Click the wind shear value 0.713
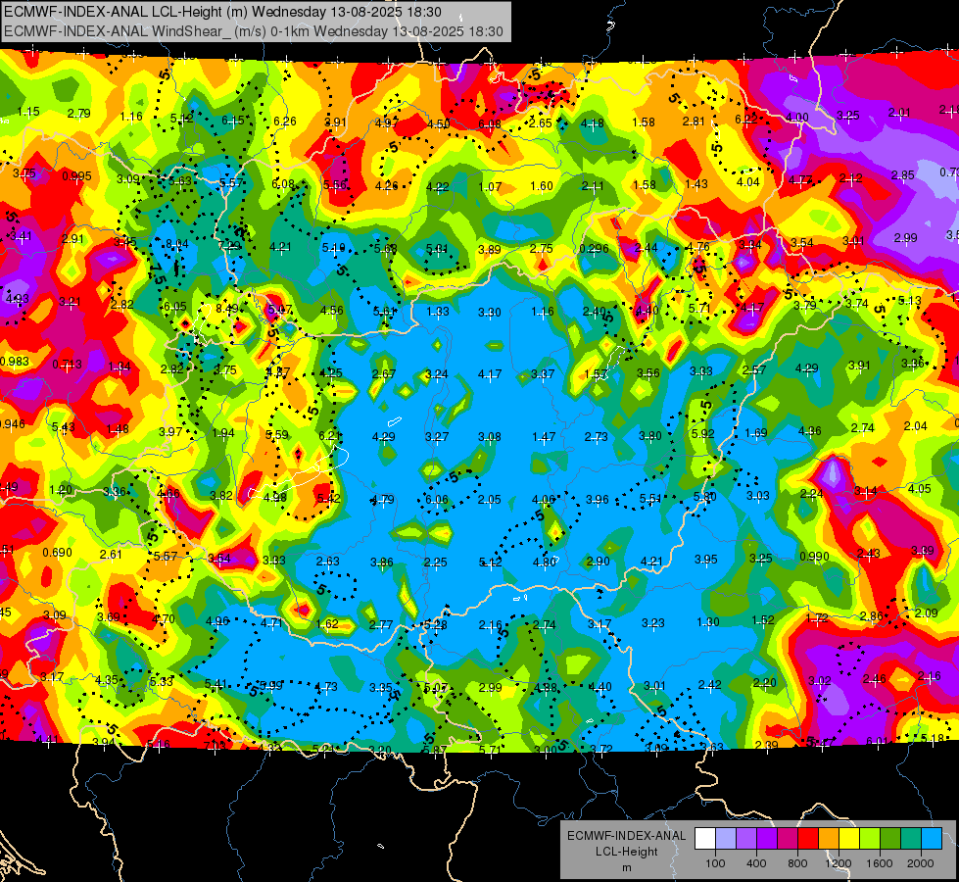The image size is (959, 882). (x=67, y=365)
